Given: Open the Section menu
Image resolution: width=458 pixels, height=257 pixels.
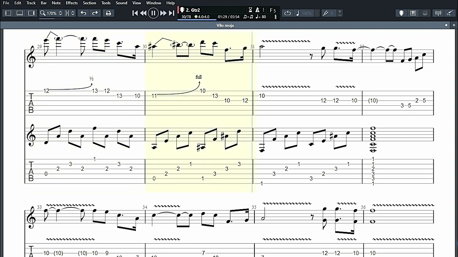Looking at the screenshot, I should (x=89, y=3).
